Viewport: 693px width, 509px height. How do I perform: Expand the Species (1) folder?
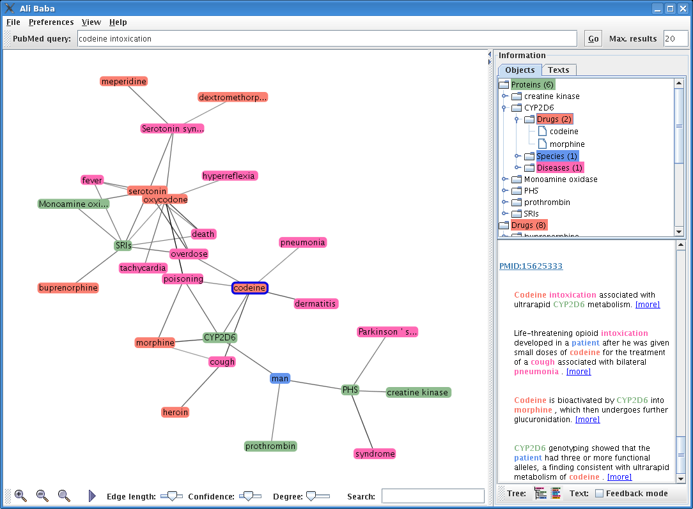coord(517,156)
